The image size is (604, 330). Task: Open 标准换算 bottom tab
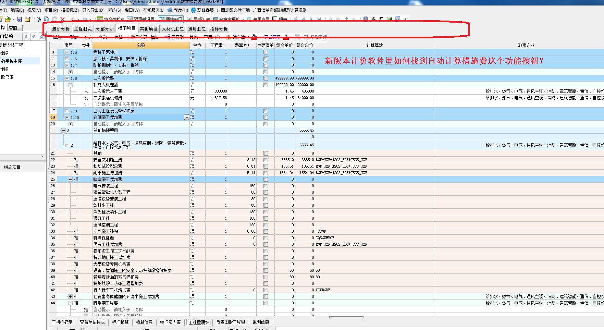(121, 322)
